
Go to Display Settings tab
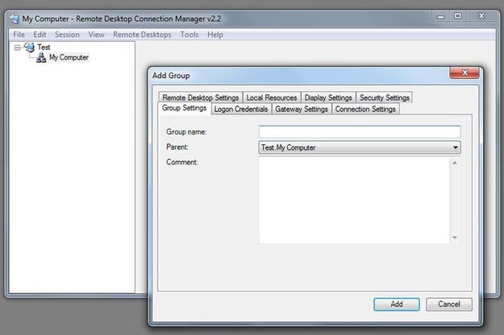[328, 97]
